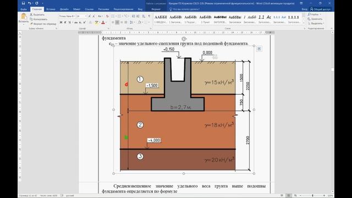The height and width of the screenshot is (198, 352).
Task: Toggle italic К formatting
Action: pyautogui.click(x=65, y=22)
